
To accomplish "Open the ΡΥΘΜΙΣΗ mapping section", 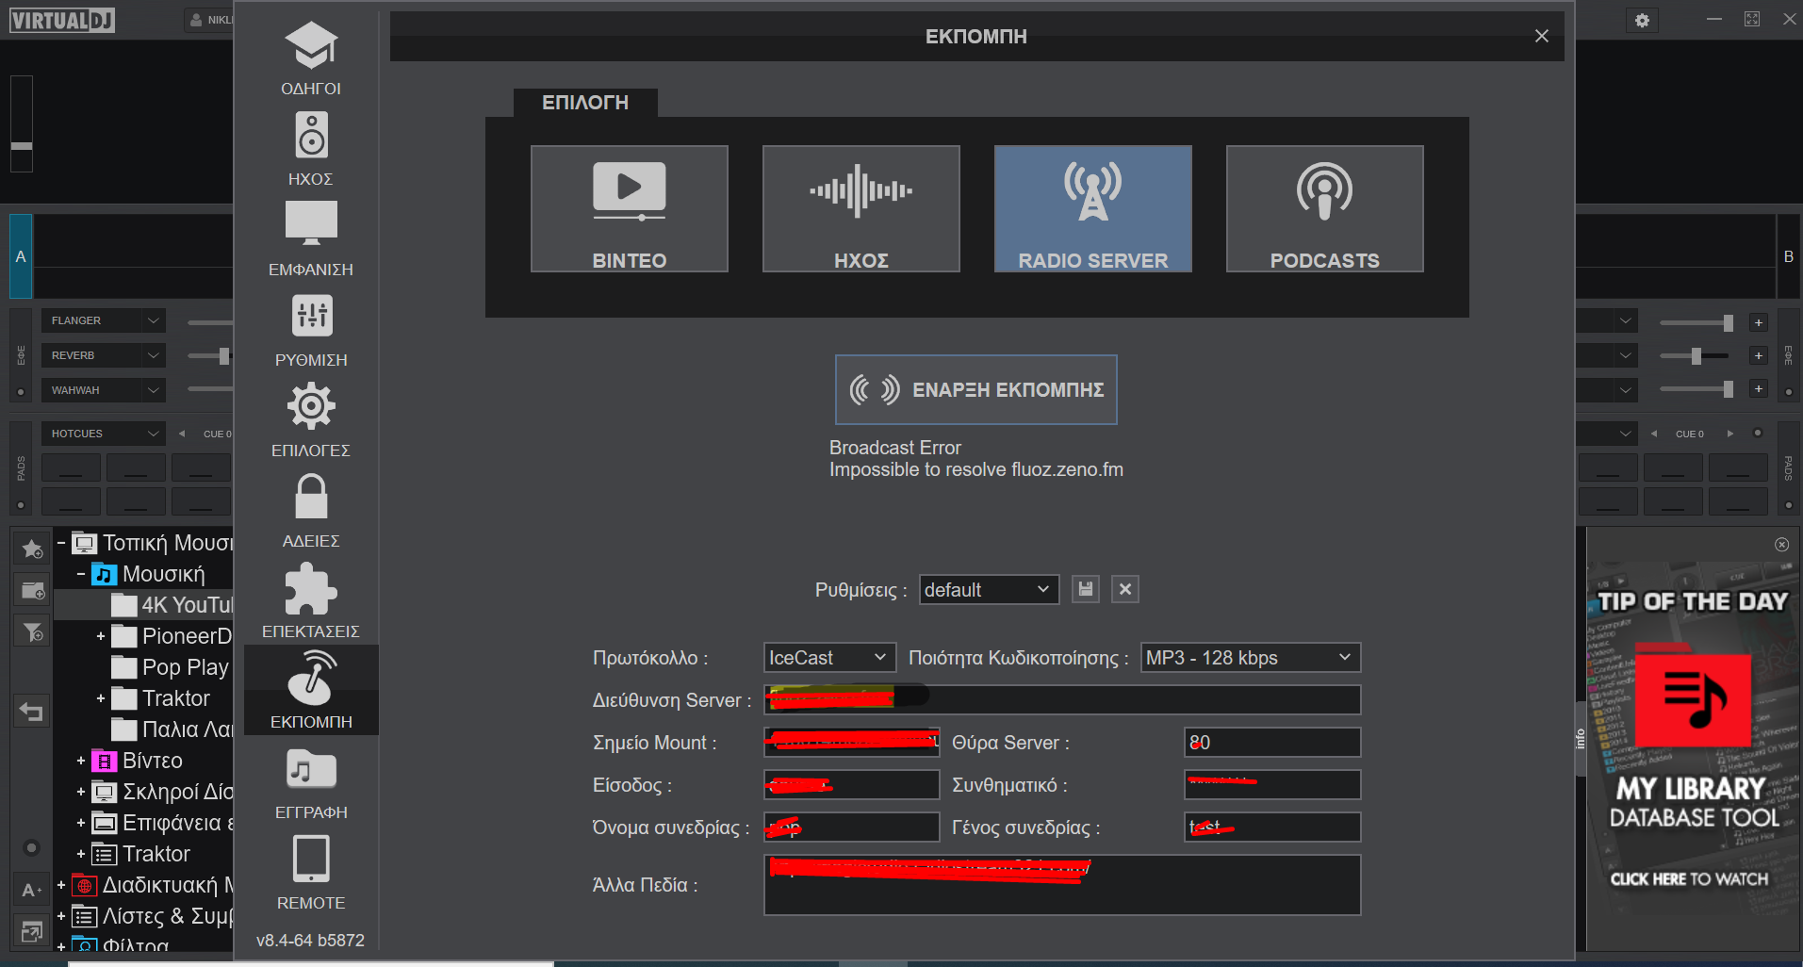I will [311, 330].
